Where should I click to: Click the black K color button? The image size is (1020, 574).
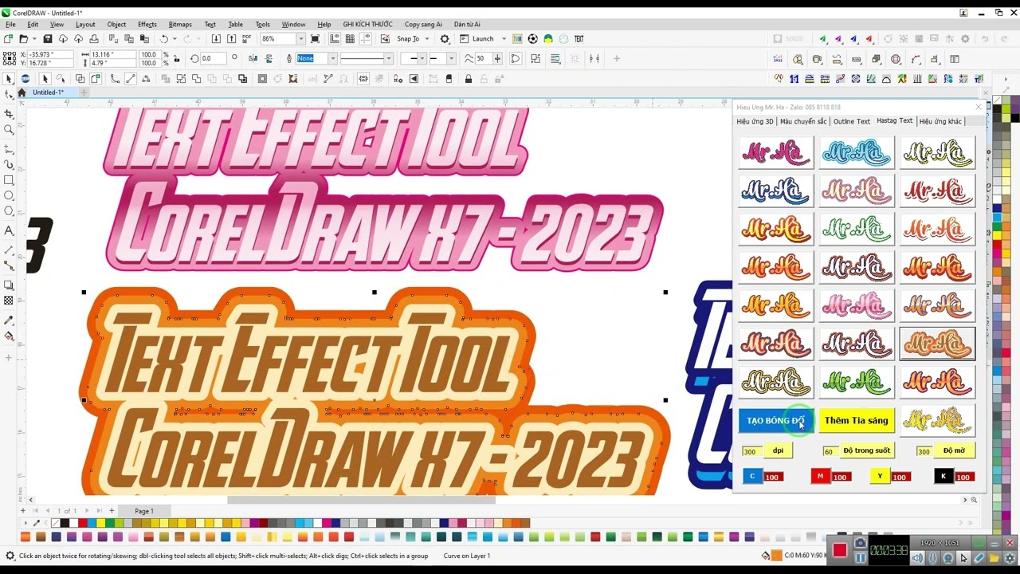tap(943, 476)
